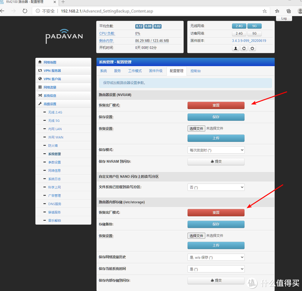Viewport: 302px width, 291px height.
Task: Click the reboot router icon button
Action: click(x=244, y=48)
